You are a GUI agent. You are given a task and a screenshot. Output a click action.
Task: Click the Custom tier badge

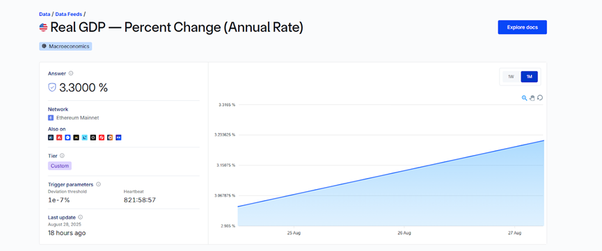click(60, 165)
